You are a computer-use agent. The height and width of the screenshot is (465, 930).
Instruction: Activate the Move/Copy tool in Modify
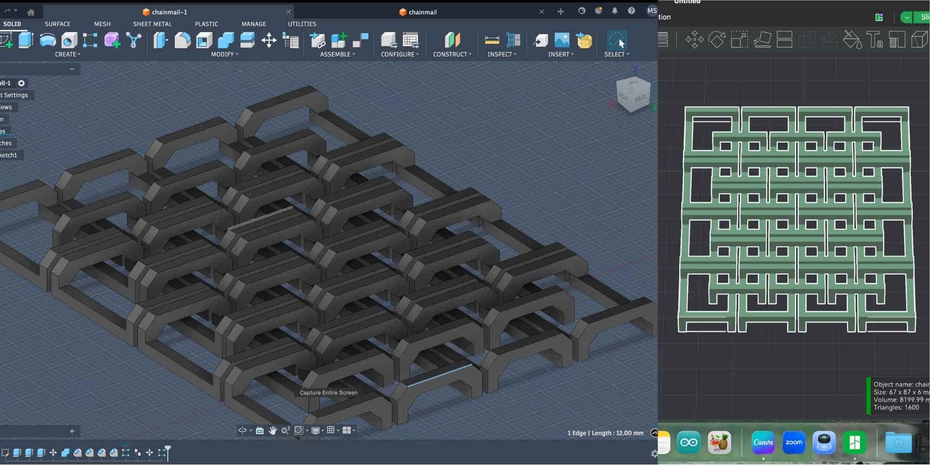tap(269, 40)
